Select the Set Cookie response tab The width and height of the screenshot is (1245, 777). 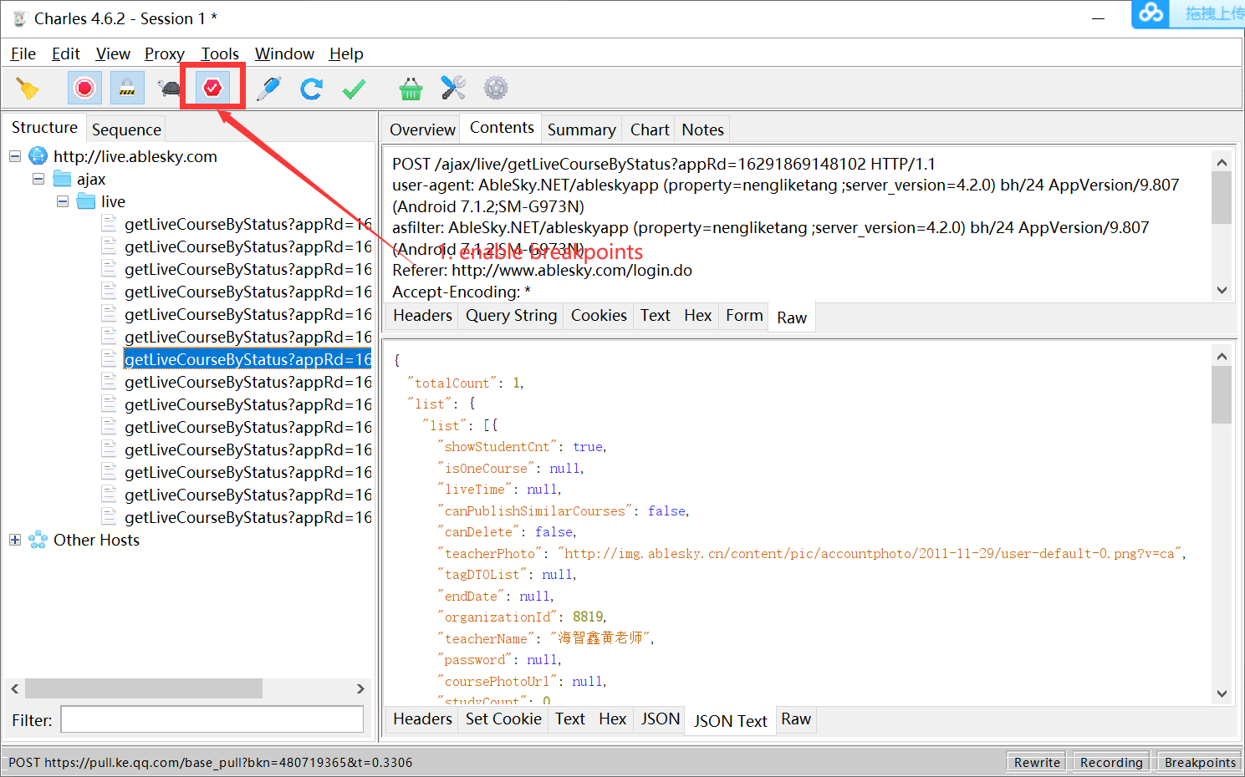(x=503, y=719)
